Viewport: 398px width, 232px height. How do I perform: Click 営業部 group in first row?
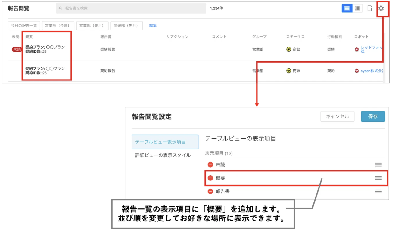pyautogui.click(x=258, y=49)
